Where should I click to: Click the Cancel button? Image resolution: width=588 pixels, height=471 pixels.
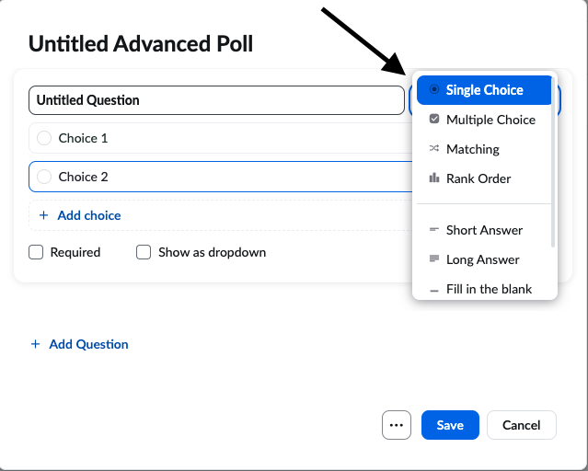click(522, 425)
